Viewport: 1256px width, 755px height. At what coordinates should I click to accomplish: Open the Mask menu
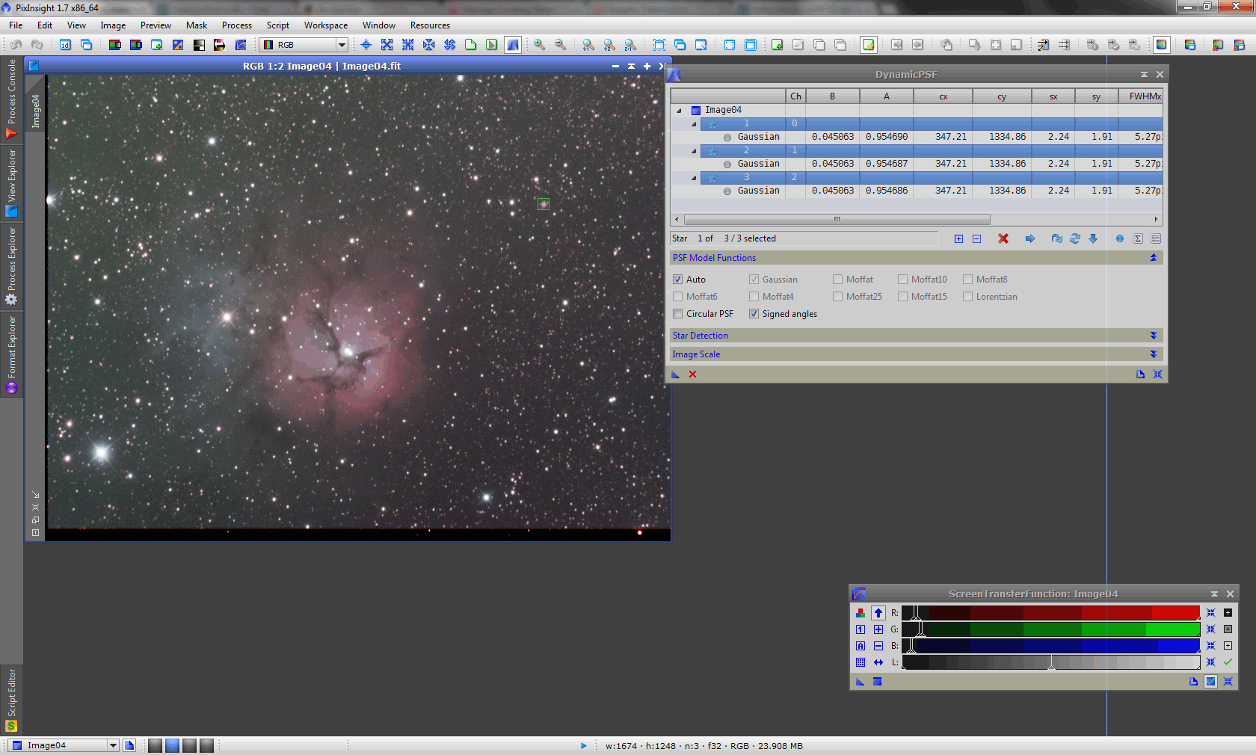click(197, 25)
